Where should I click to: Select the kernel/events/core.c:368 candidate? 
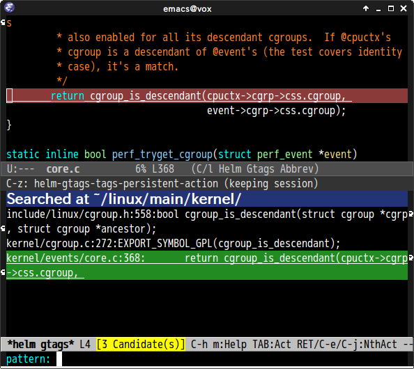tap(207, 265)
